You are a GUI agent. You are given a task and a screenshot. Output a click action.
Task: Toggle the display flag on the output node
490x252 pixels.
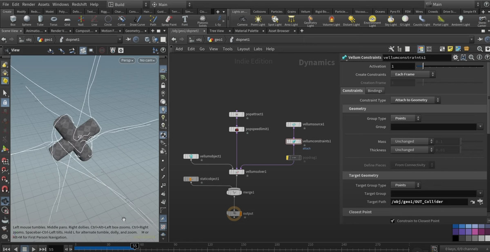241,213
